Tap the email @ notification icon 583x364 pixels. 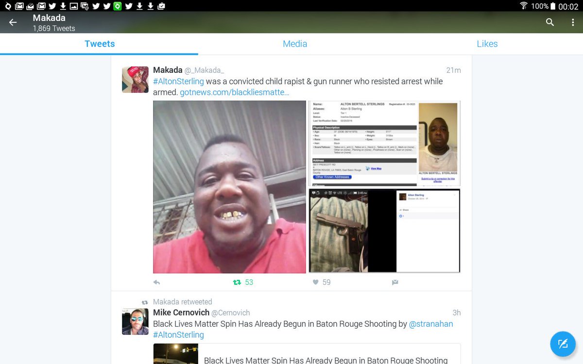85,6
